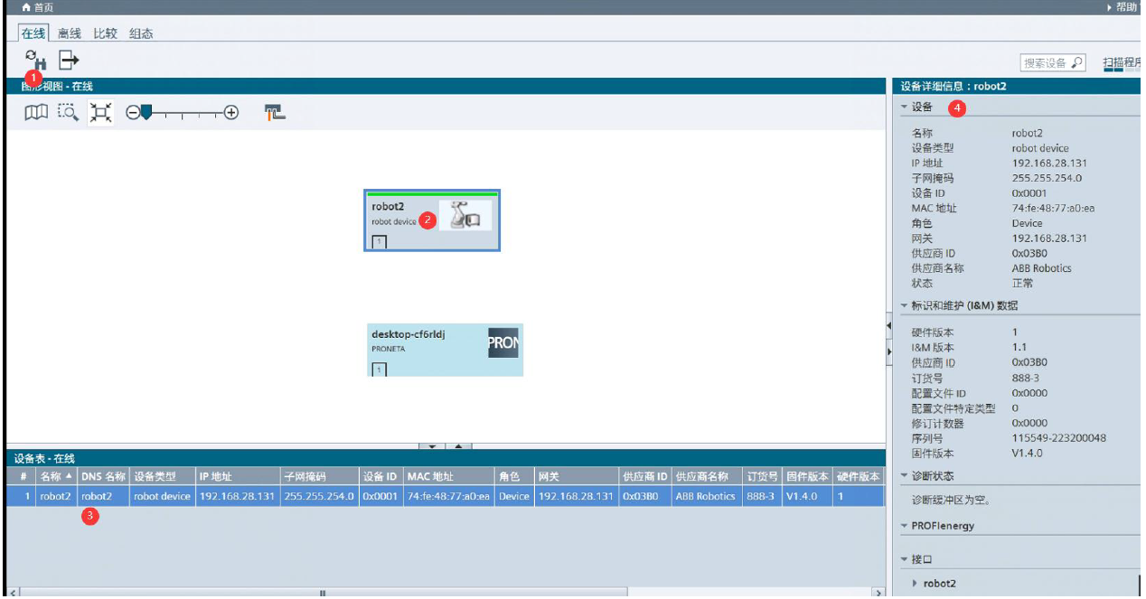Image resolution: width=1146 pixels, height=599 pixels.
Task: Click the topology layout icon
Action: pos(275,113)
